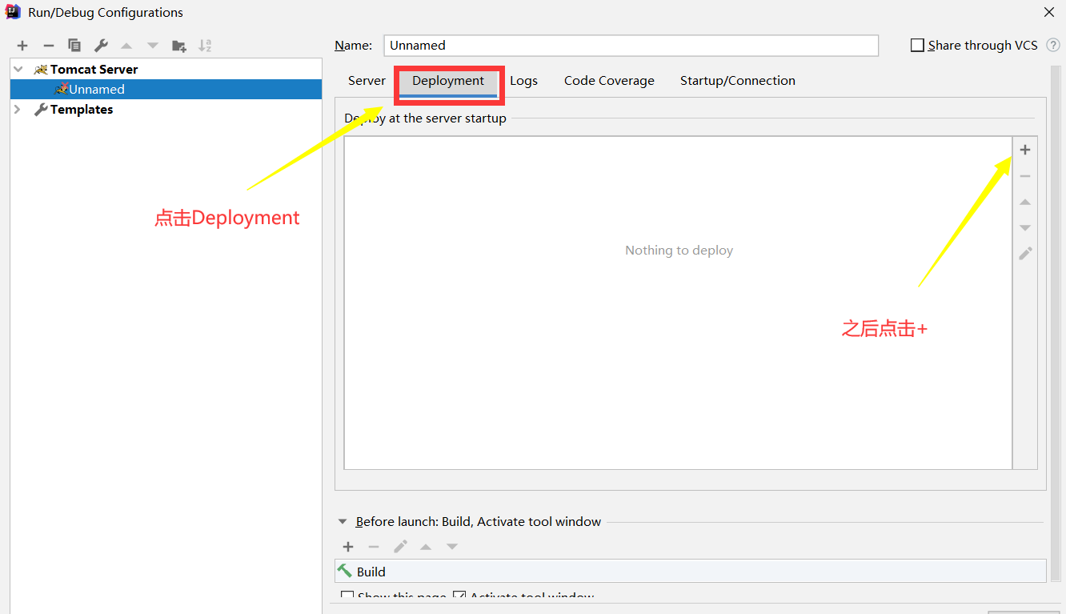Open the Logs tab
Image resolution: width=1066 pixels, height=614 pixels.
(523, 81)
